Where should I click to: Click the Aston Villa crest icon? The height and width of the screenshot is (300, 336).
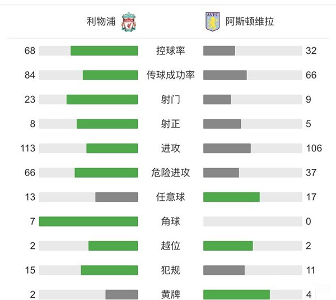click(212, 21)
